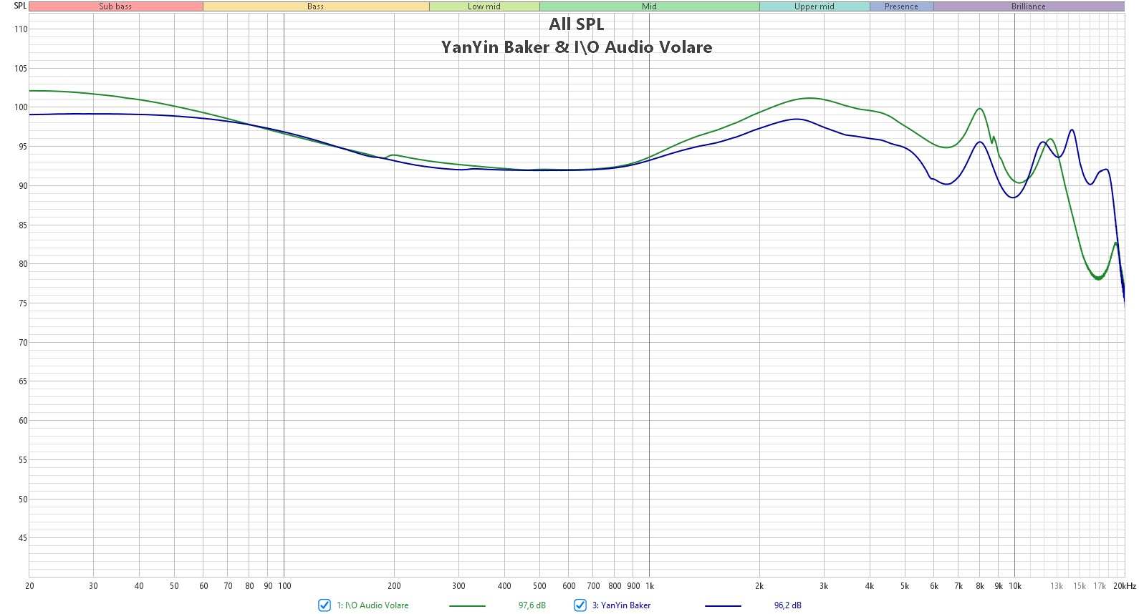This screenshot has height=614, width=1139.
Task: Click the 200 Hz frequency axis label
Action: point(394,586)
